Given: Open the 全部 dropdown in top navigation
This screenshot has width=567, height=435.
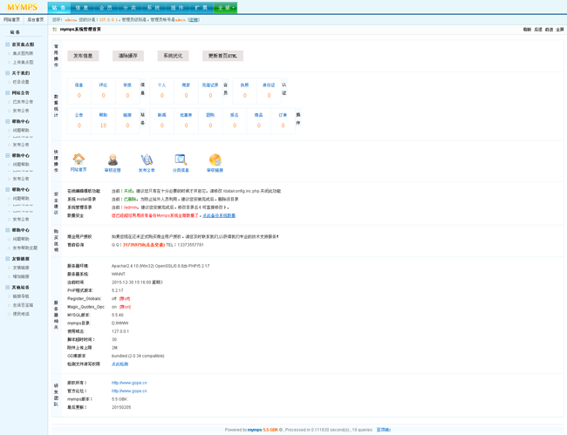Looking at the screenshot, I should (225, 8).
